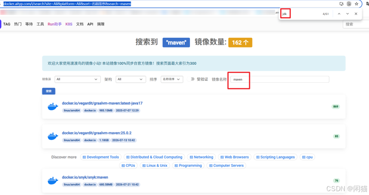Open the 捐赠 menu item

pyautogui.click(x=101, y=24)
